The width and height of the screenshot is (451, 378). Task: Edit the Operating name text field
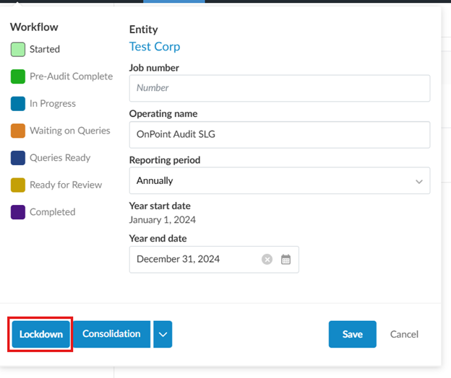click(x=279, y=134)
